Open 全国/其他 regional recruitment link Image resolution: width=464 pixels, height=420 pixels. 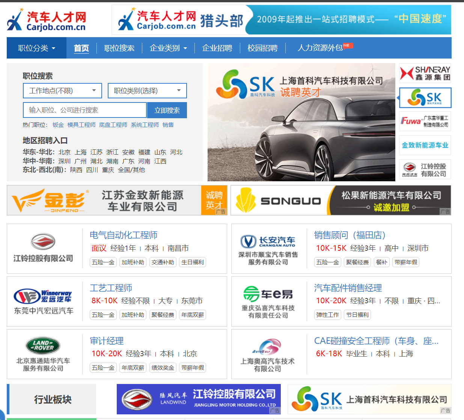click(x=132, y=170)
